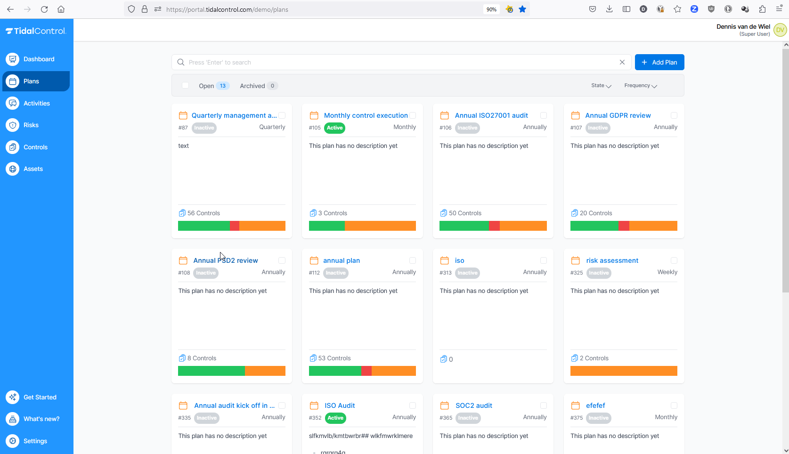Clear search with the X icon
This screenshot has height=454, width=789.
click(622, 62)
